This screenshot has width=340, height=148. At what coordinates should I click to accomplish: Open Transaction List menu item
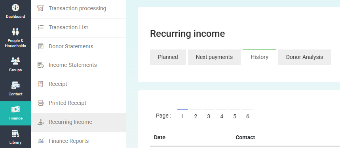click(79, 28)
